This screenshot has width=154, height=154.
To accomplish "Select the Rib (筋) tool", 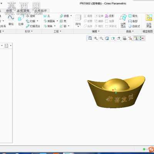I will tap(63, 26).
